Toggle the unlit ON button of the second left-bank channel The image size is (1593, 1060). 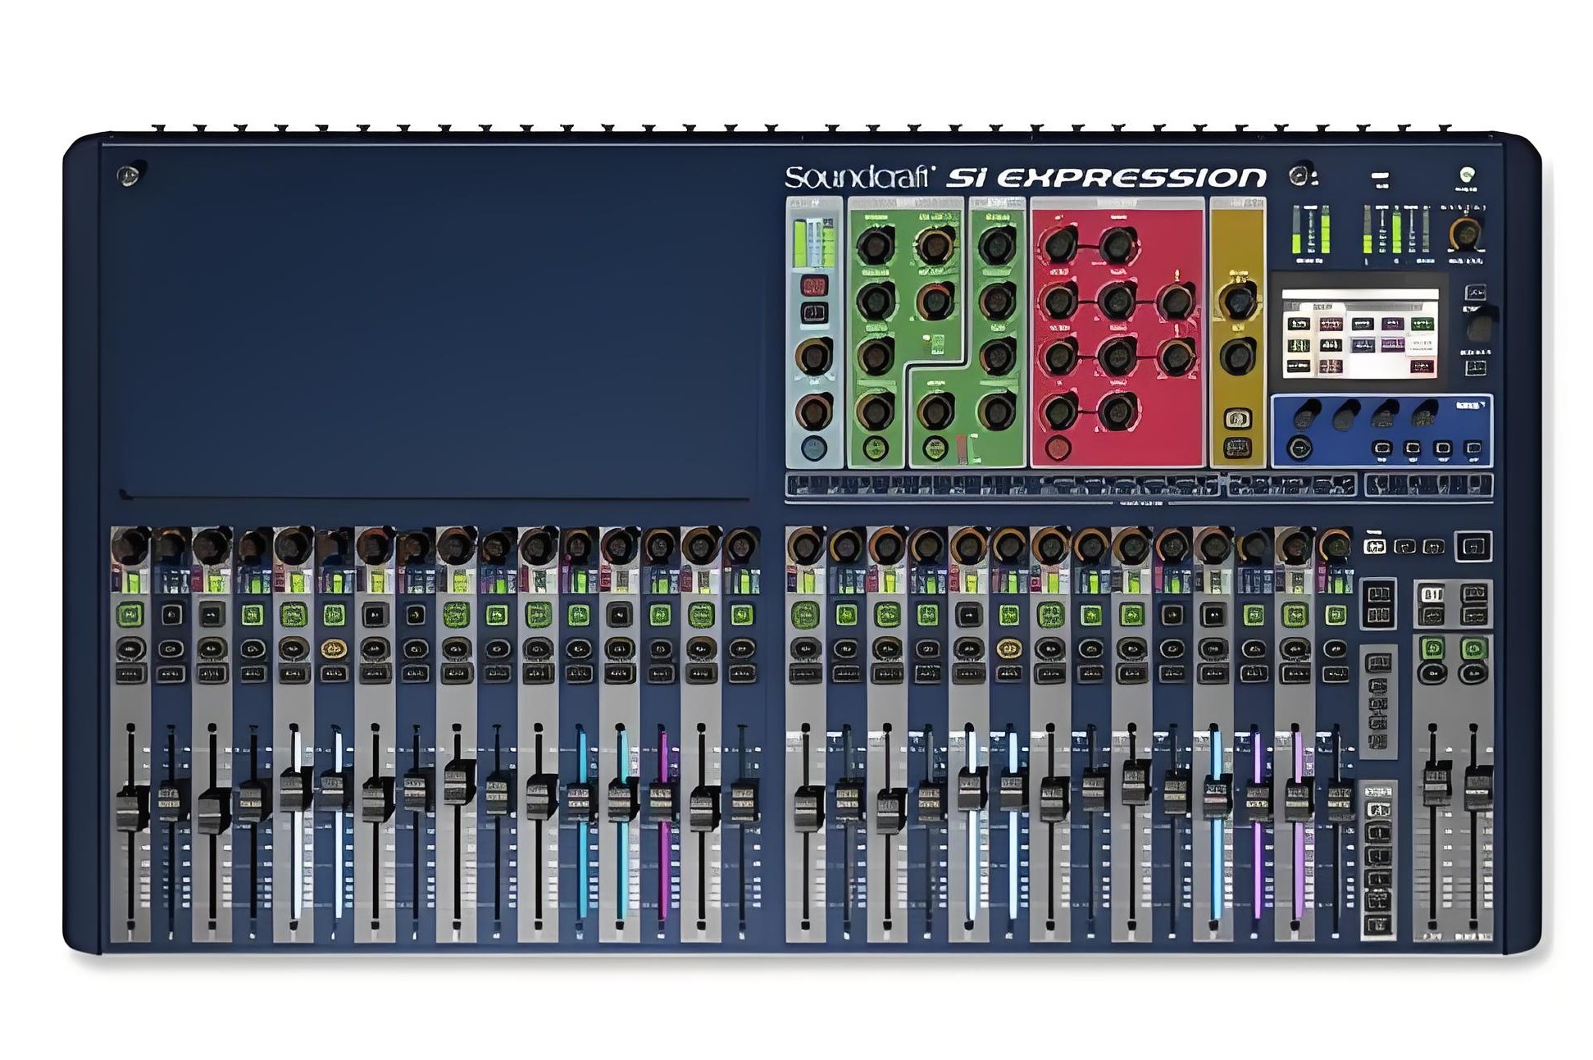(x=171, y=614)
